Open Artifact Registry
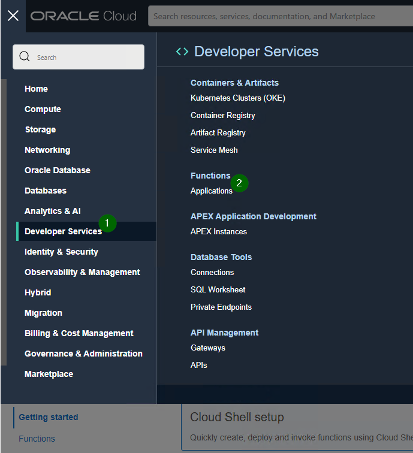Screen dimensions: 413x453 click(218, 132)
